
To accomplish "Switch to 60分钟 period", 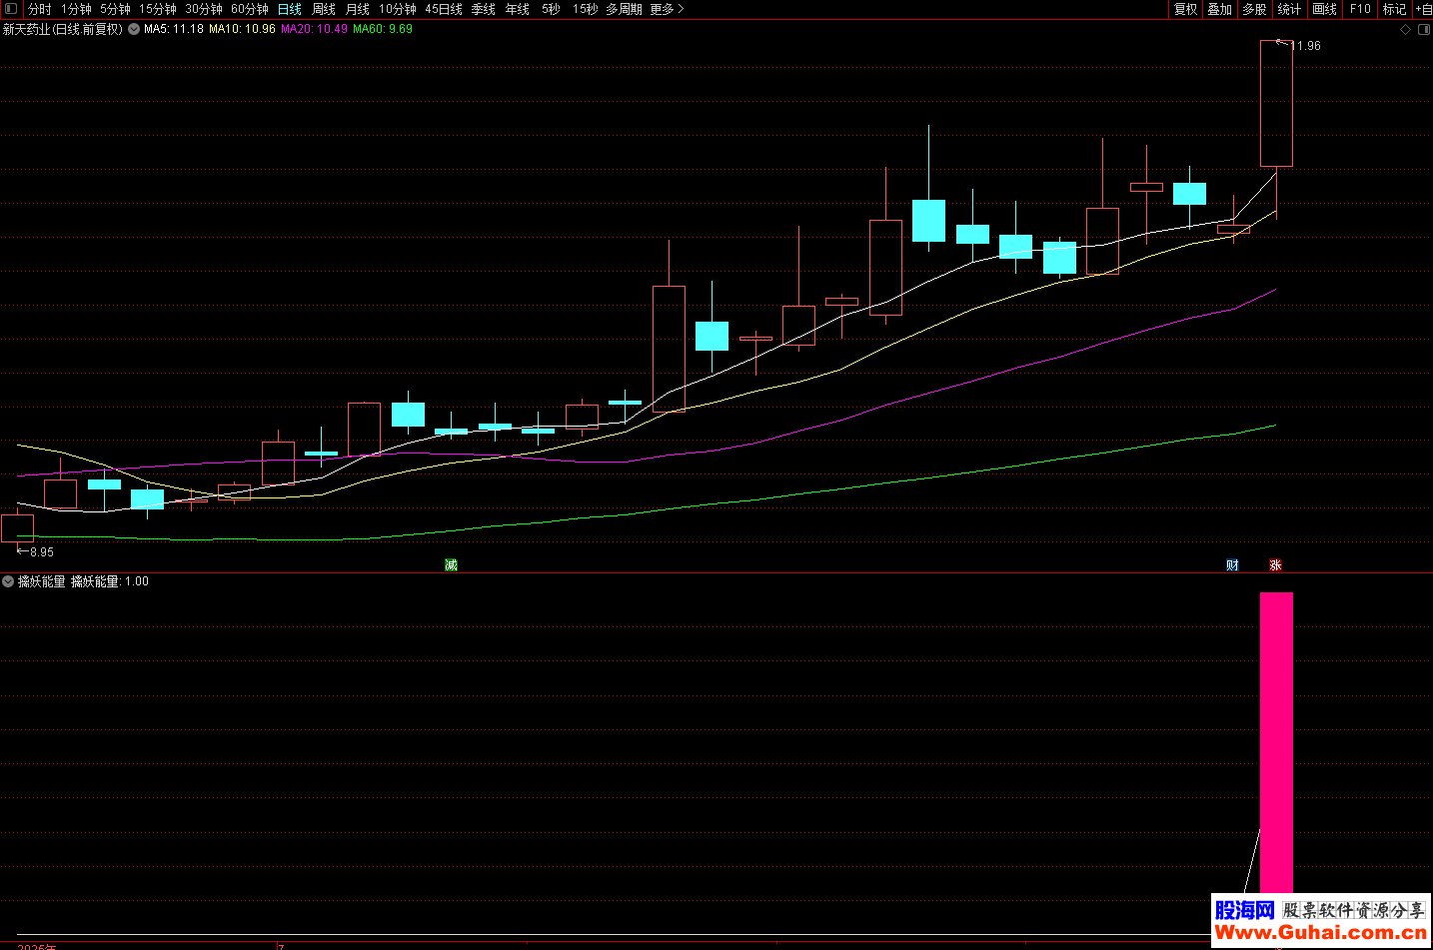I will 250,9.
